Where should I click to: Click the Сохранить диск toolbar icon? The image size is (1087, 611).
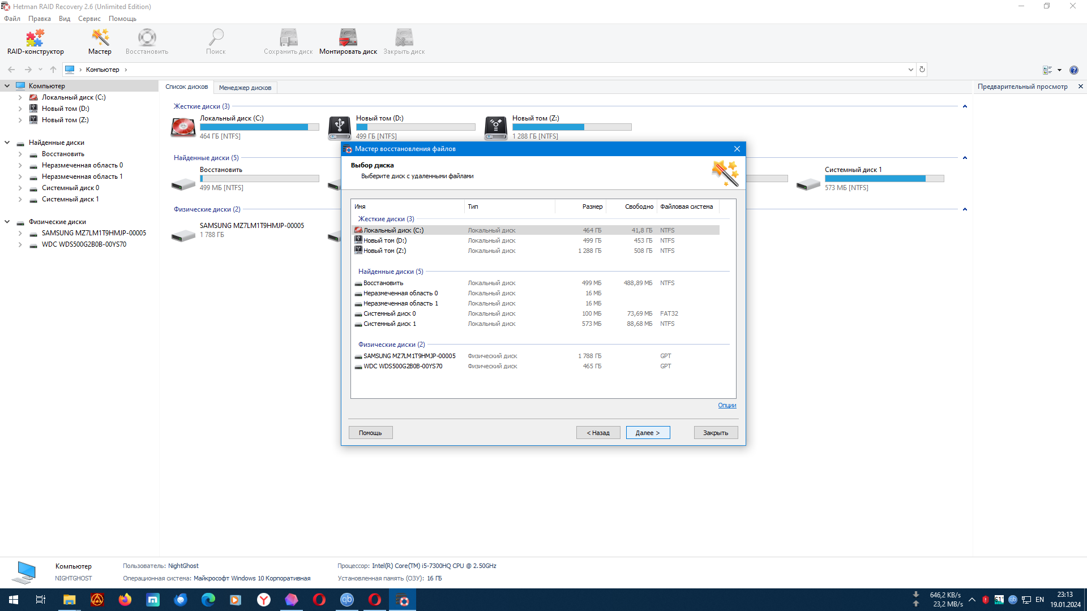point(288,42)
